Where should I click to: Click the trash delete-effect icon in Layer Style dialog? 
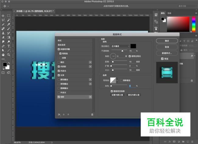[92, 115]
